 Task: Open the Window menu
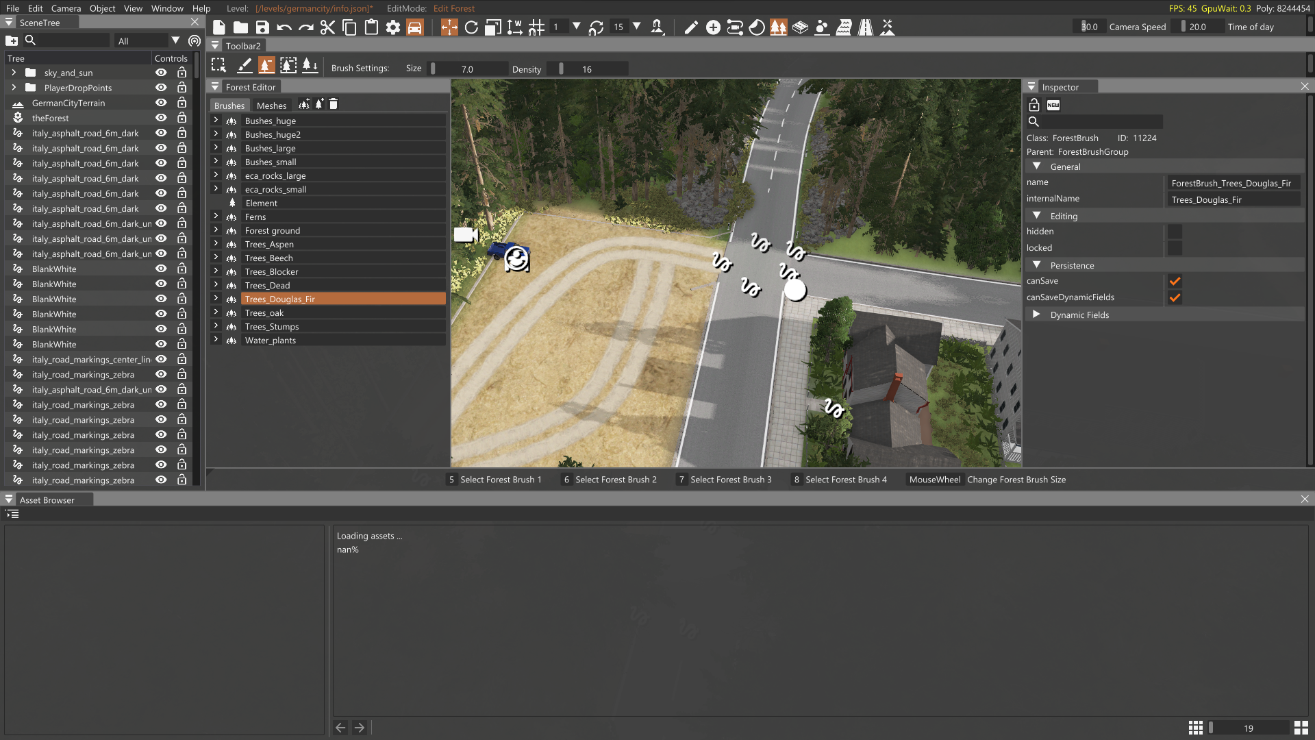(x=167, y=8)
